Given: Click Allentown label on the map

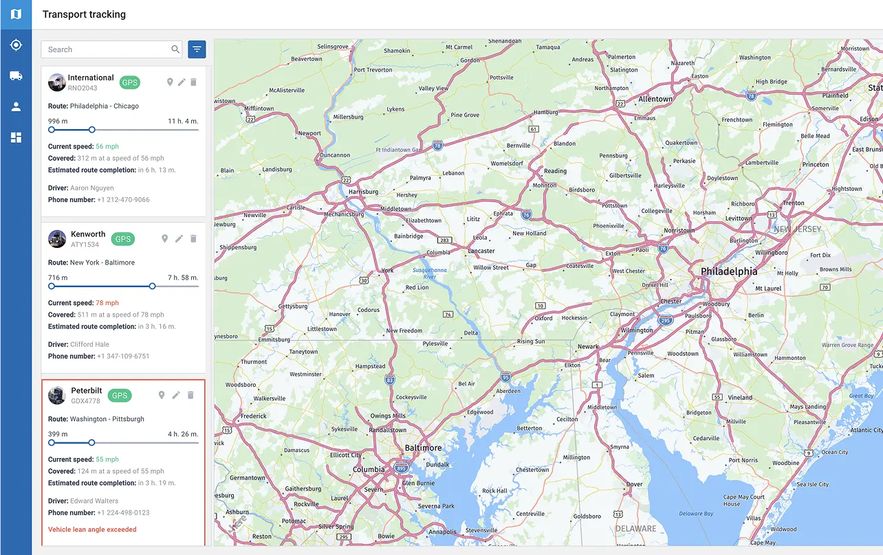Looking at the screenshot, I should click(655, 99).
